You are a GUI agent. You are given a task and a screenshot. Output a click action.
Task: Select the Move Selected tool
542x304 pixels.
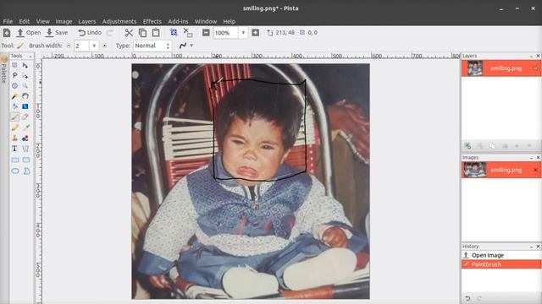coord(25,65)
